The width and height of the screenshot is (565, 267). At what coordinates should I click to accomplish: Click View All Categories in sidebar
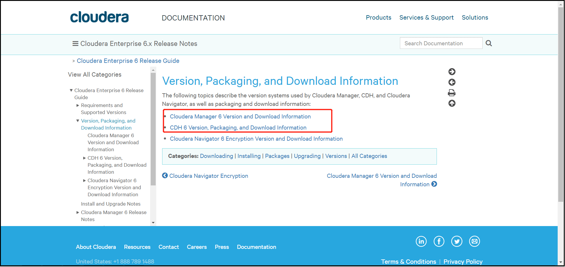pos(95,75)
